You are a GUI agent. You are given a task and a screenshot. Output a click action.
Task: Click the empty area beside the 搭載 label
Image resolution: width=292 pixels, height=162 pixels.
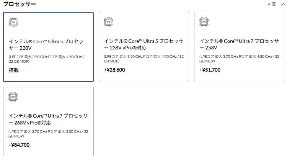point(57,70)
